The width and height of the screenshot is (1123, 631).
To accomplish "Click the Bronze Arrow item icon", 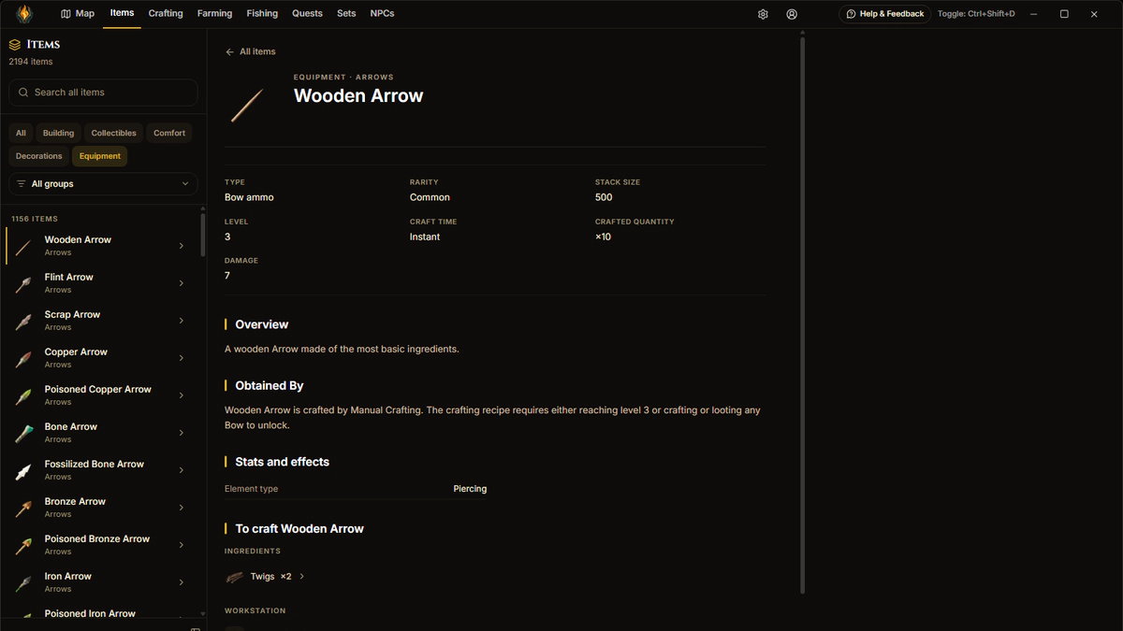I will point(24,508).
